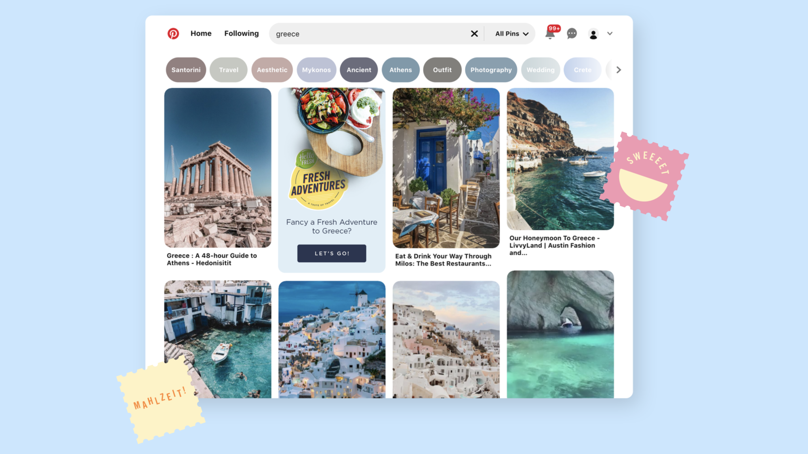This screenshot has height=454, width=808.
Task: Click the Pinterest logo icon
Action: tap(173, 33)
